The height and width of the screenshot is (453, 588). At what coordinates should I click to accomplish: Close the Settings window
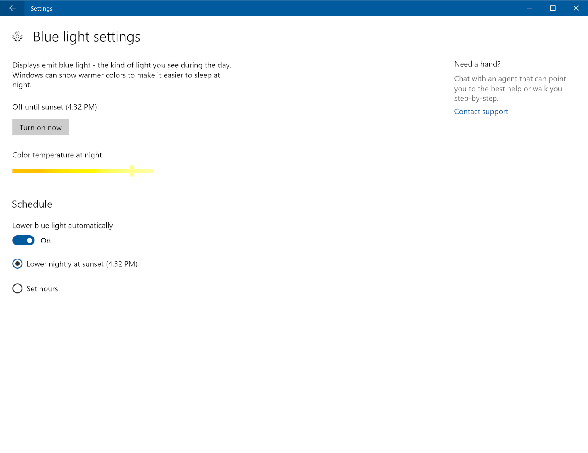tap(576, 8)
